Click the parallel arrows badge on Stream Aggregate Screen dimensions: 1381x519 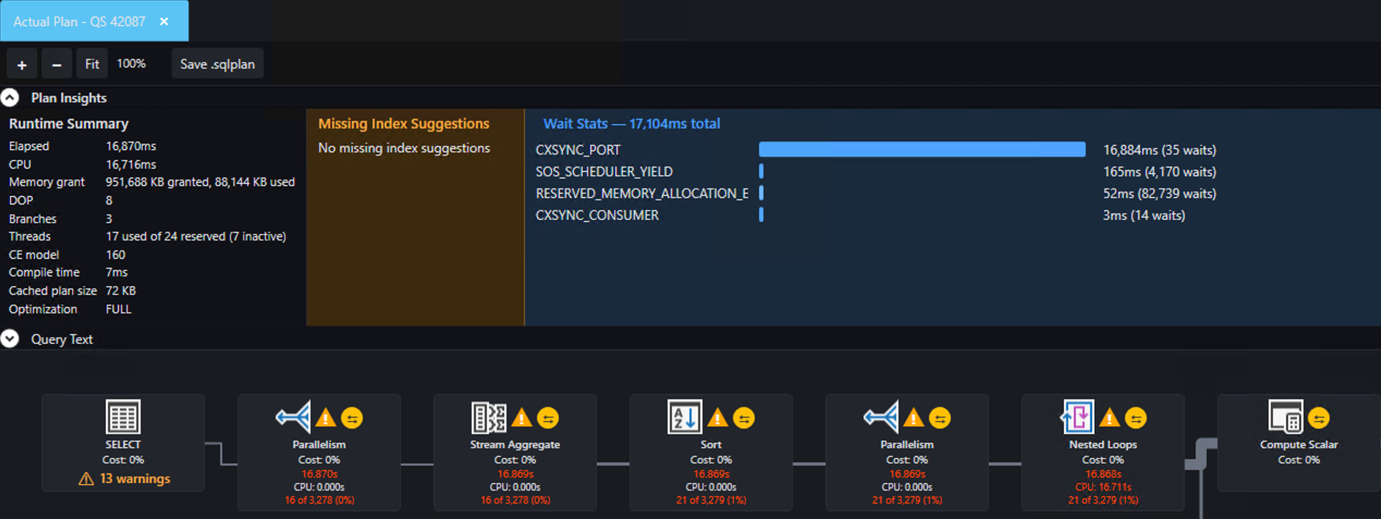tap(548, 418)
